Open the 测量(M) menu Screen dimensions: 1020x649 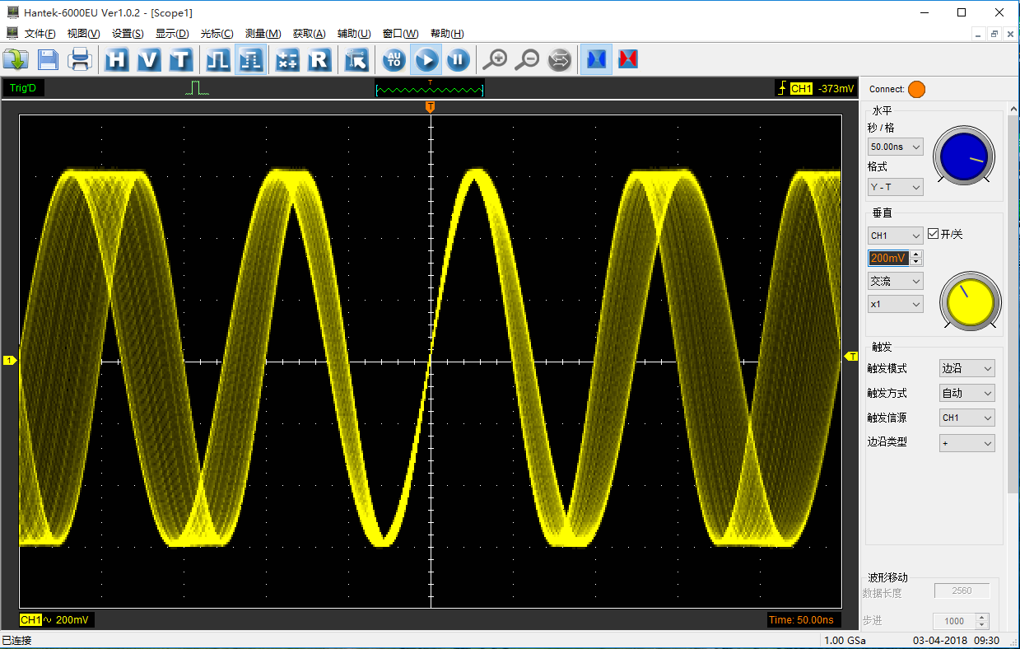263,34
